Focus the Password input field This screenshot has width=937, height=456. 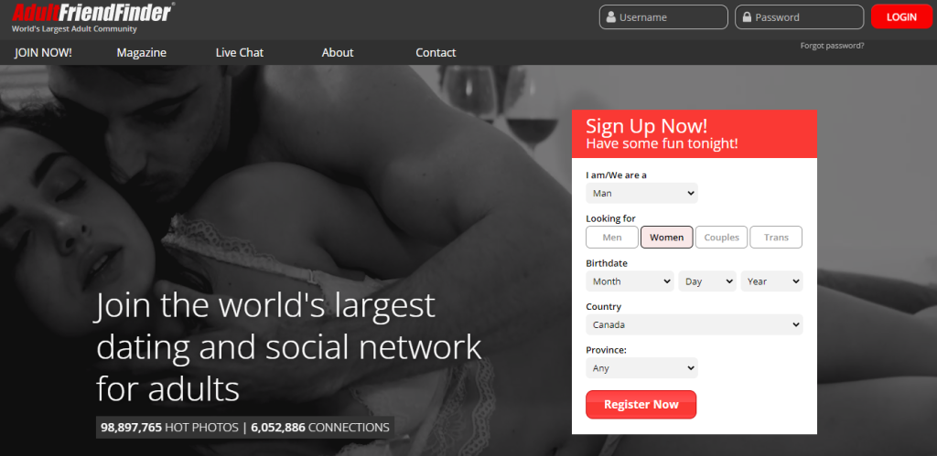click(800, 16)
